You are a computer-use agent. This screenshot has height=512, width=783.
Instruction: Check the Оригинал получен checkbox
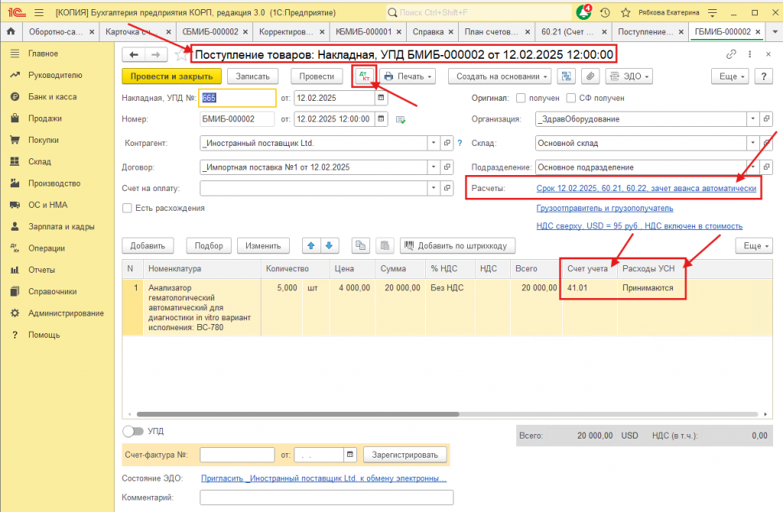click(521, 98)
